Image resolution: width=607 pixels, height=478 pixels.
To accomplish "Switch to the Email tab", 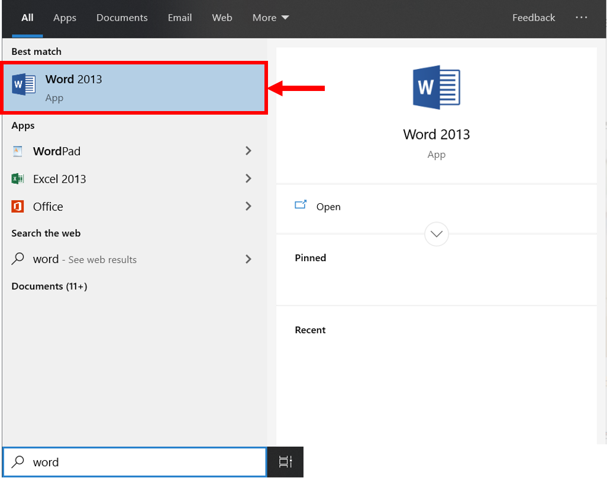I will point(180,18).
